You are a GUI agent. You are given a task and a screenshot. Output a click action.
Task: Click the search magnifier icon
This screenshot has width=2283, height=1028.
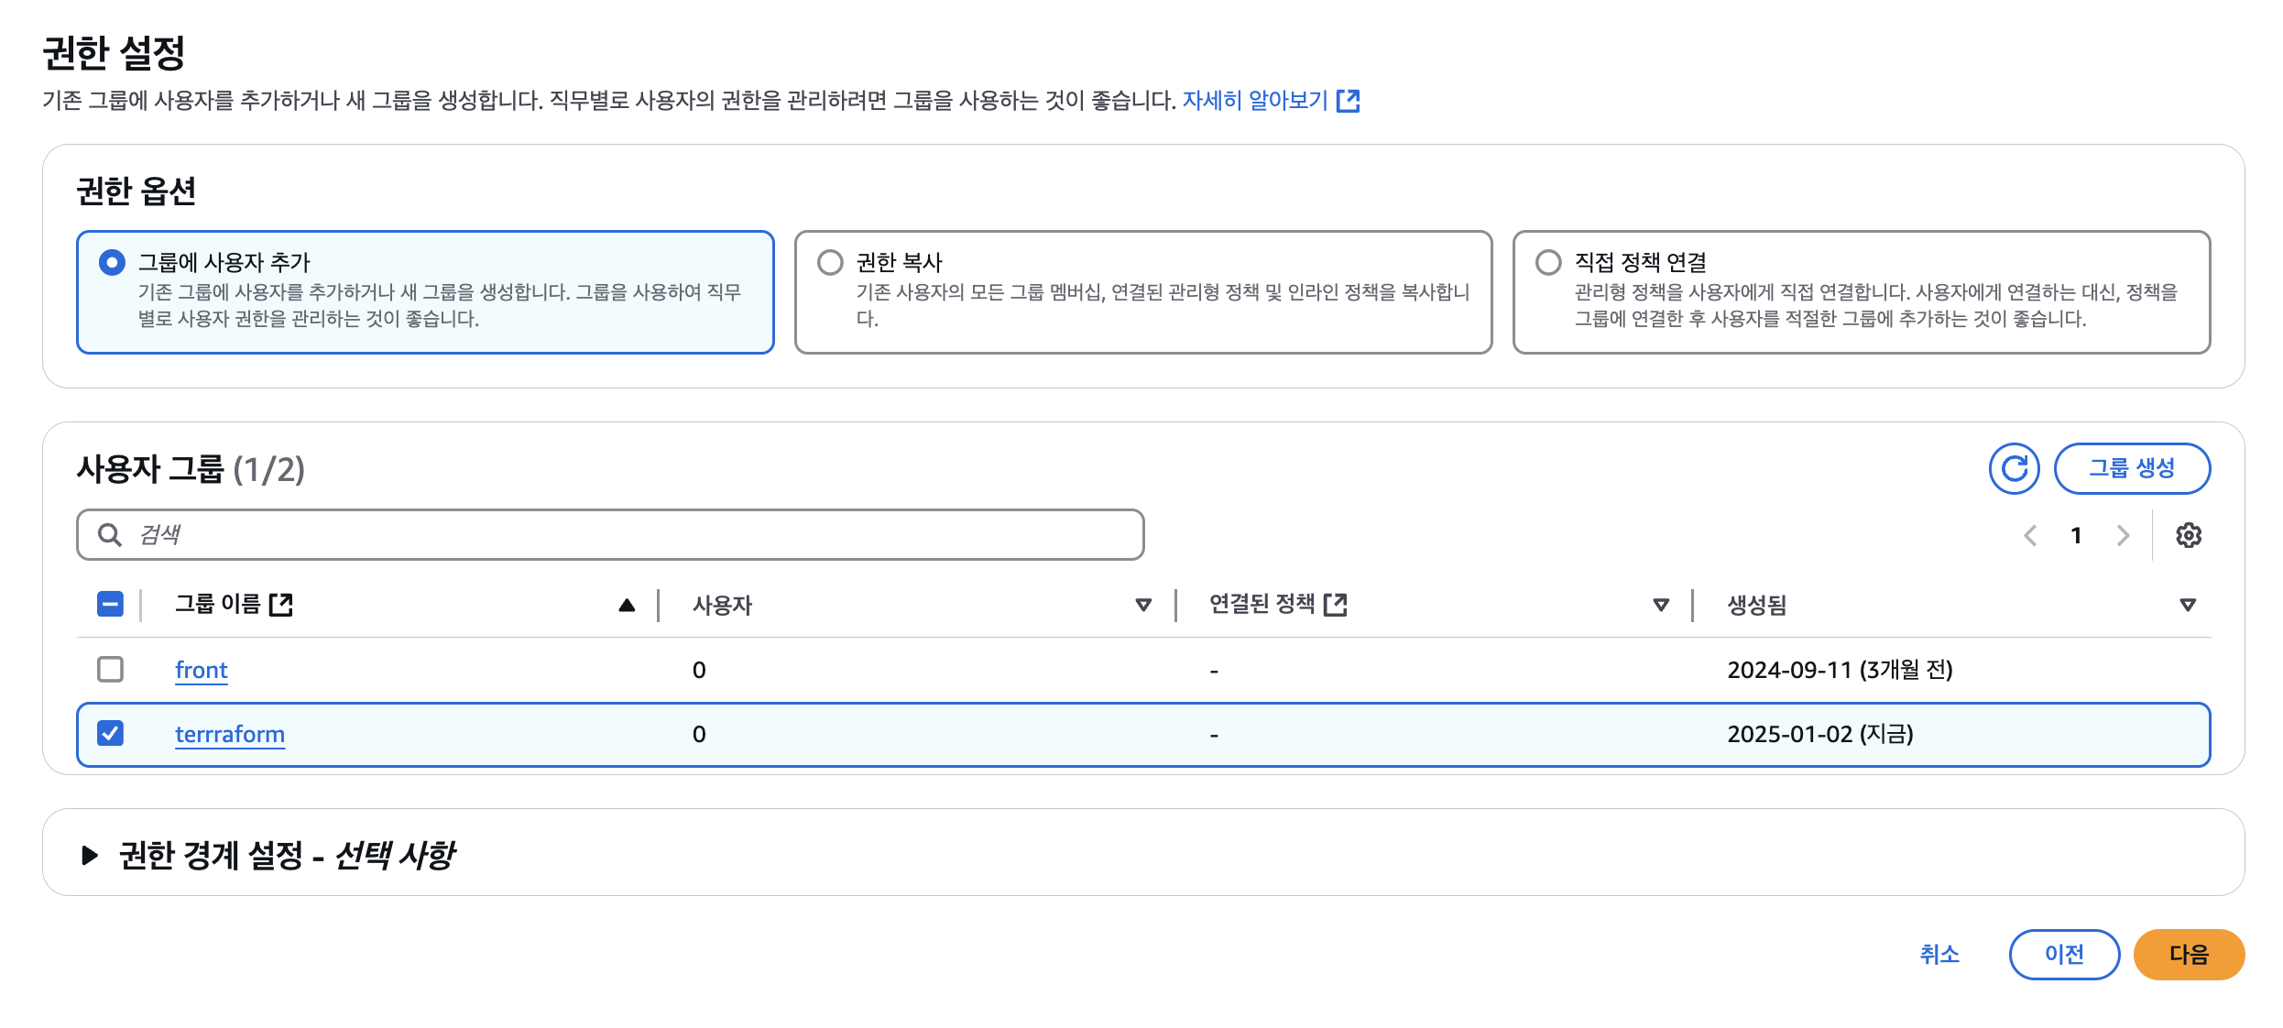pyautogui.click(x=110, y=535)
